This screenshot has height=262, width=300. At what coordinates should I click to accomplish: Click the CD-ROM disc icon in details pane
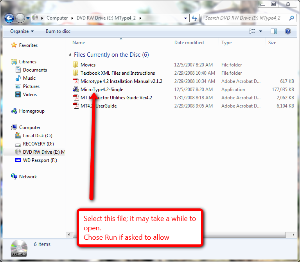[19, 248]
